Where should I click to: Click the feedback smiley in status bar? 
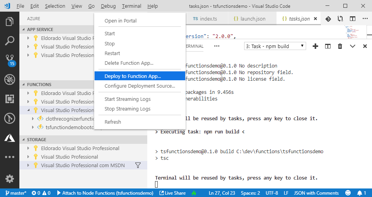[x=348, y=193]
